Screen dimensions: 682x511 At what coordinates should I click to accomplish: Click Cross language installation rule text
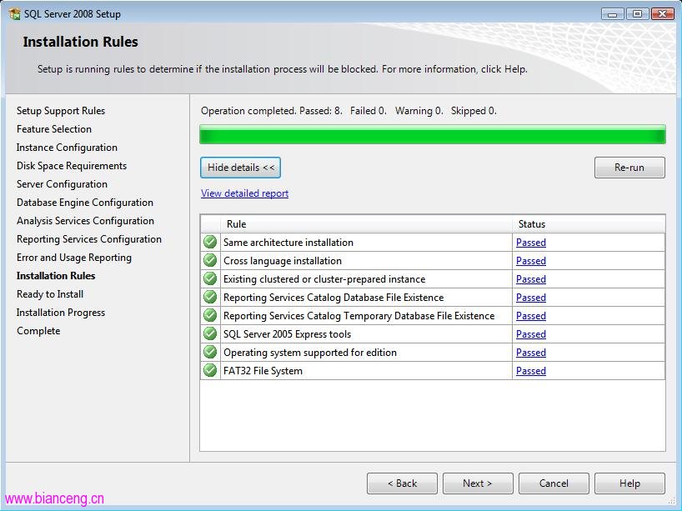283,260
